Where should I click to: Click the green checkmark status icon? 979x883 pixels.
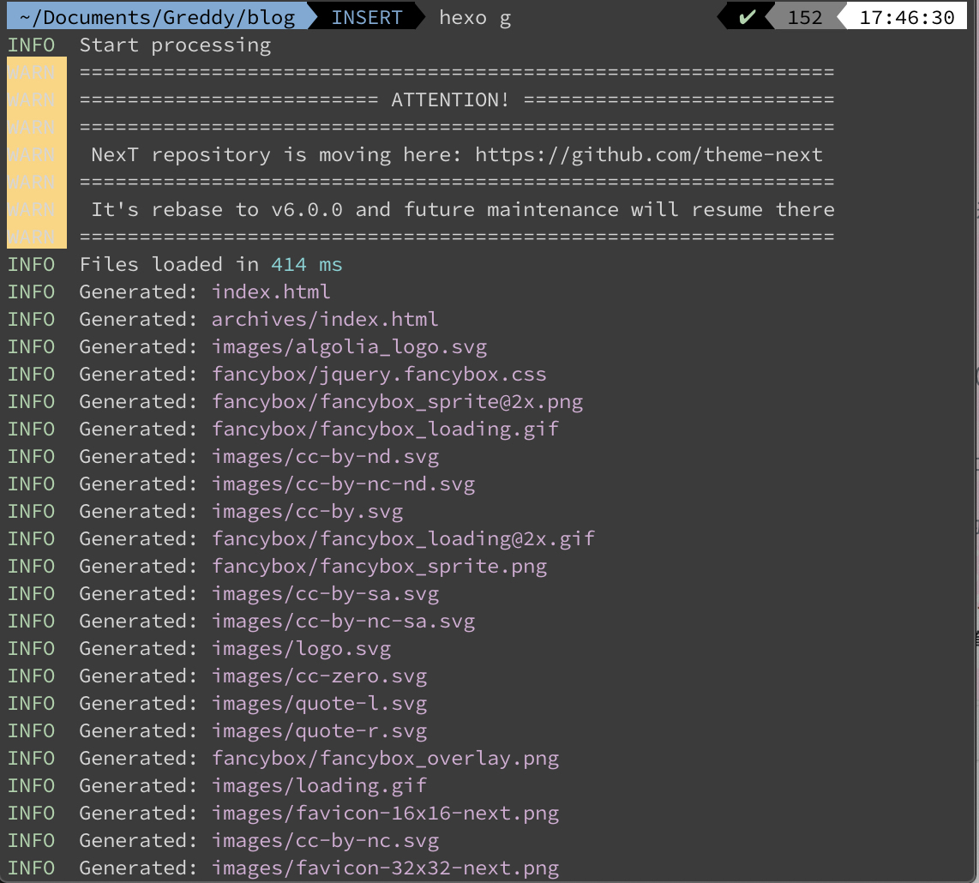pyautogui.click(x=747, y=17)
